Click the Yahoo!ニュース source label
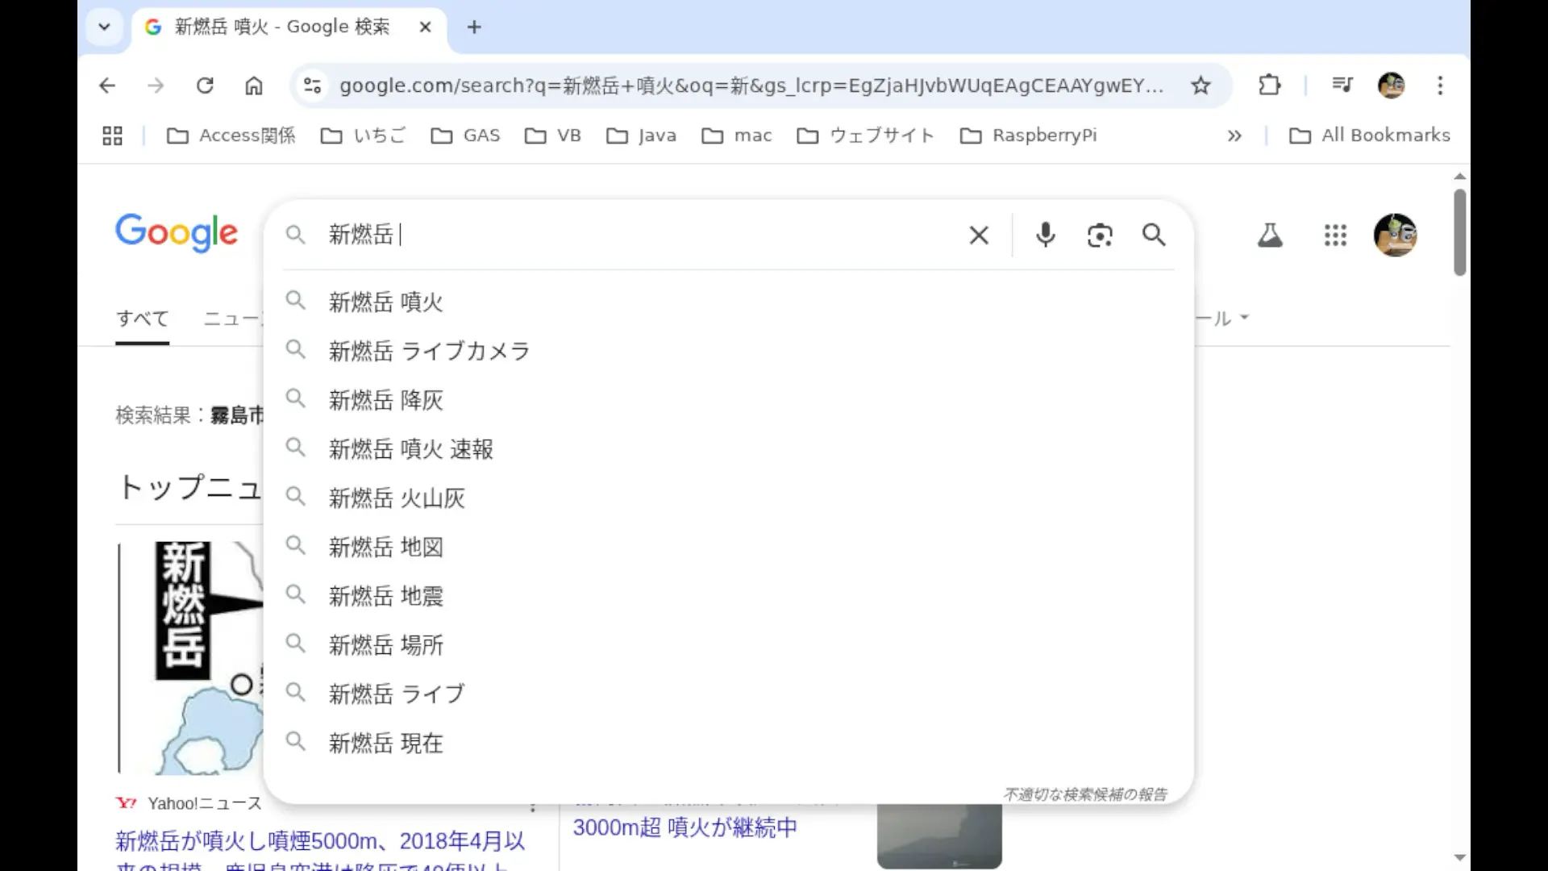This screenshot has width=1548, height=871. click(x=205, y=803)
